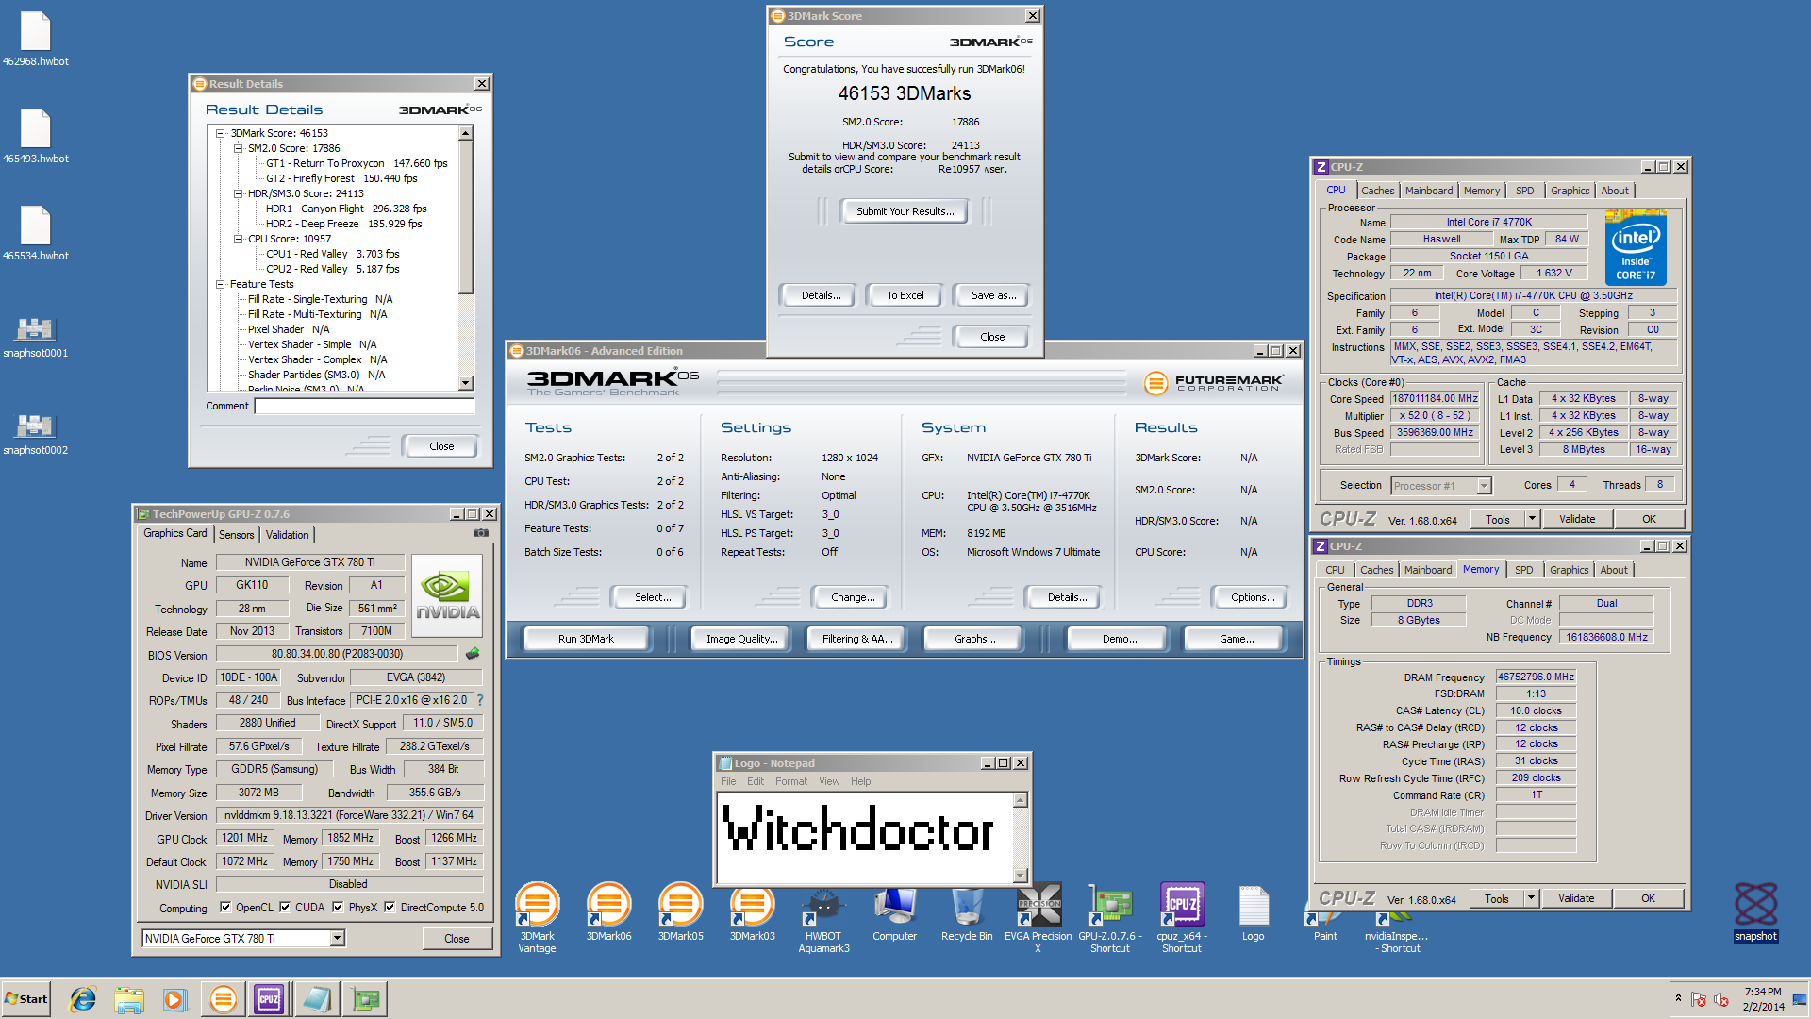
Task: Open Format menu in Notepad
Action: click(791, 781)
